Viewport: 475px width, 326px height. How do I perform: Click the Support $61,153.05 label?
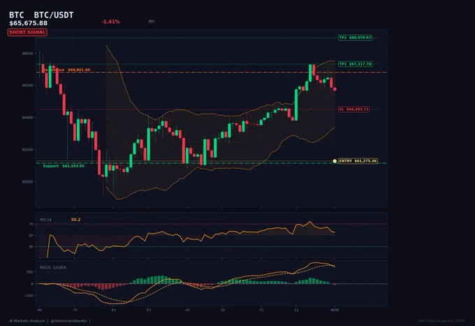[64, 166]
